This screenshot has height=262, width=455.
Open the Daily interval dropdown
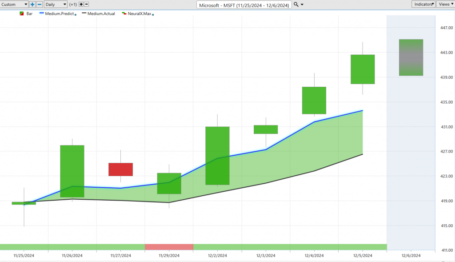pyautogui.click(x=56, y=4)
